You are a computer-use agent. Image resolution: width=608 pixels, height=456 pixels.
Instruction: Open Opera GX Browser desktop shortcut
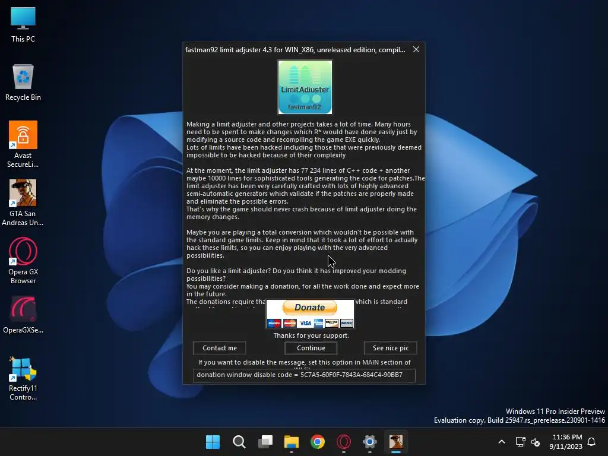coord(23,261)
